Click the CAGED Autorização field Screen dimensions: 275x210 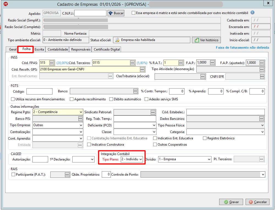point(40,159)
